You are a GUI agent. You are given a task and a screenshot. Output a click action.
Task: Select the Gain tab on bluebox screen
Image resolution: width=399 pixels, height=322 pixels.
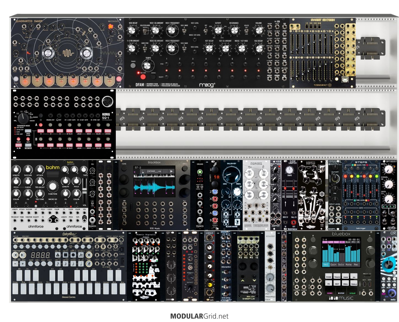coord(333,264)
